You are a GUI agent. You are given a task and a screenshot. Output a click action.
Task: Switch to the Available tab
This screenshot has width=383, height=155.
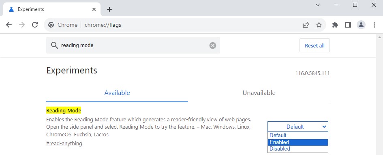pyautogui.click(x=117, y=93)
